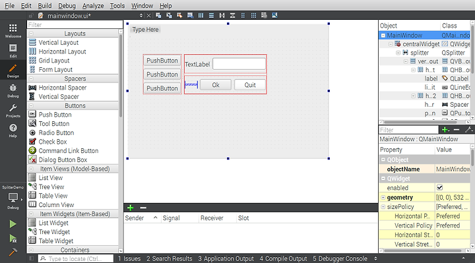Viewport: 475px width, 263px height.
Task: Open Help mode in sidebar
Action: [x=13, y=131]
